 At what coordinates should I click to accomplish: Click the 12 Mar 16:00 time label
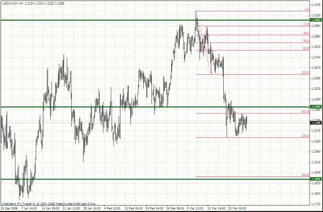216,208
